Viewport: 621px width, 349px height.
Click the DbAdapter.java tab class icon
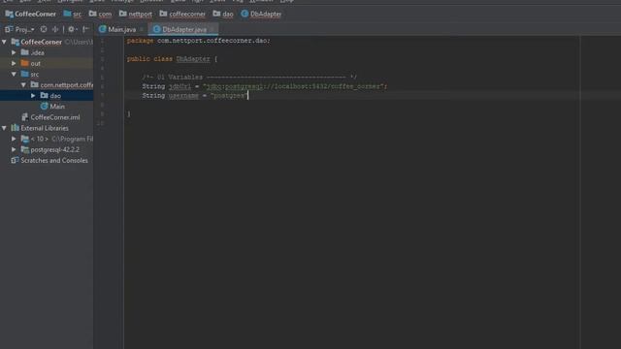[x=157, y=29]
